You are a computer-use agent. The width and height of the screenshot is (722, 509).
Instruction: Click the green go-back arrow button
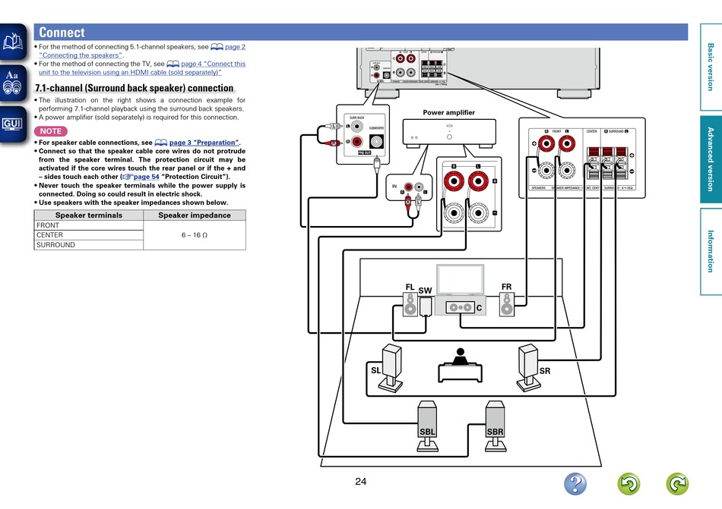point(629,484)
